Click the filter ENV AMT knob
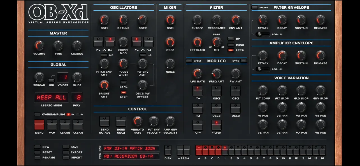Screen dimensions: 360x166 [236, 20]
